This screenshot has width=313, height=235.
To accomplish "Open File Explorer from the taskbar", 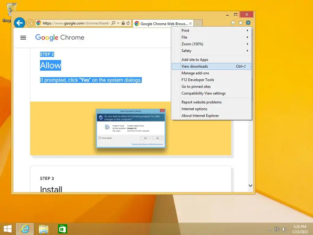I will [x=43, y=229].
